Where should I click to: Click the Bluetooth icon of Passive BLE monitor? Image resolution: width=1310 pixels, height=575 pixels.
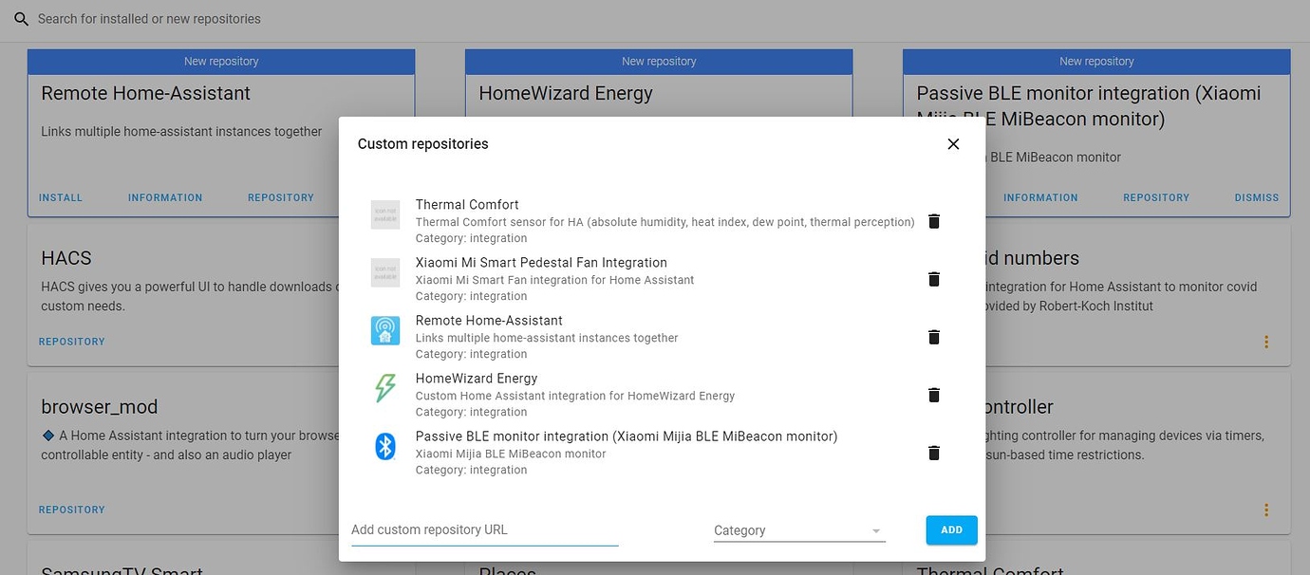385,446
